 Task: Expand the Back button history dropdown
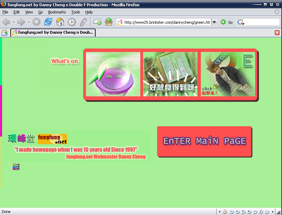tap(13, 22)
